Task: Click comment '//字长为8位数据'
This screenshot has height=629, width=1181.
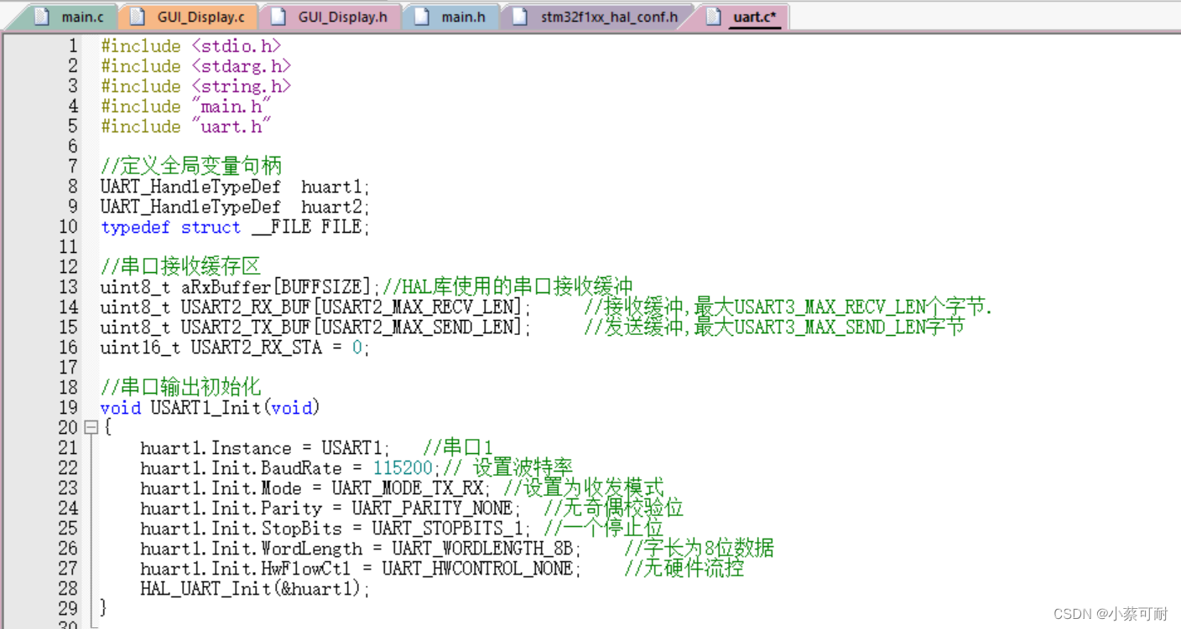Action: (700, 548)
